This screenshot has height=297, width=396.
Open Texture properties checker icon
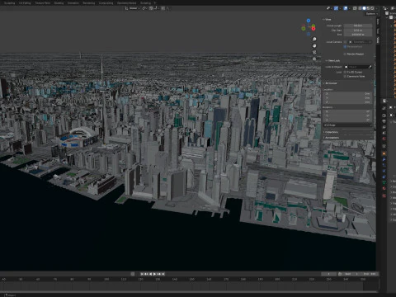click(384, 196)
